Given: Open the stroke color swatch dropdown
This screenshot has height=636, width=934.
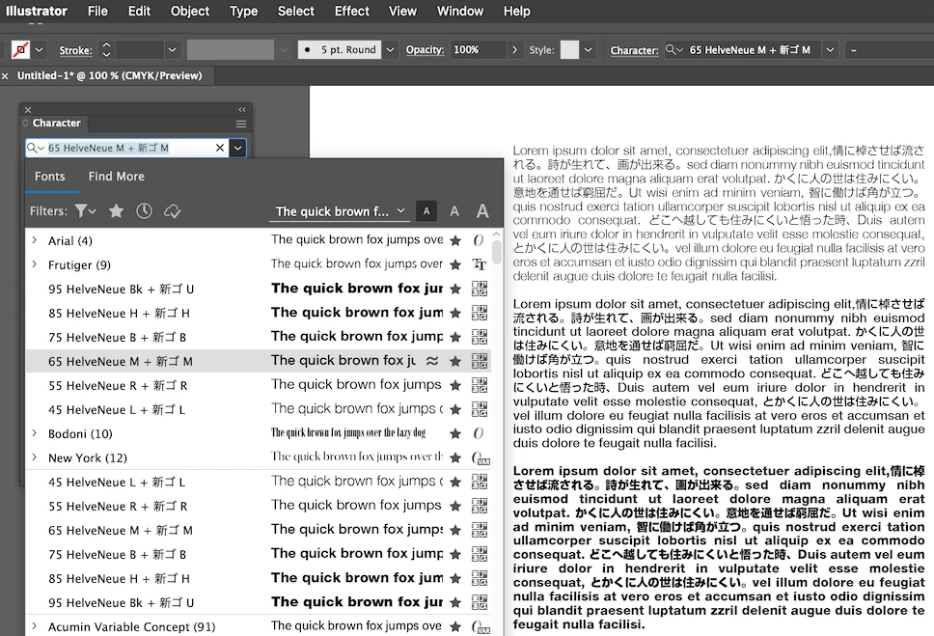Looking at the screenshot, I should pos(40,50).
